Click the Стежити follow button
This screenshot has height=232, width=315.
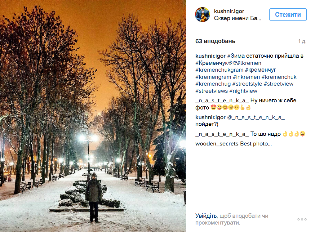tap(288, 15)
